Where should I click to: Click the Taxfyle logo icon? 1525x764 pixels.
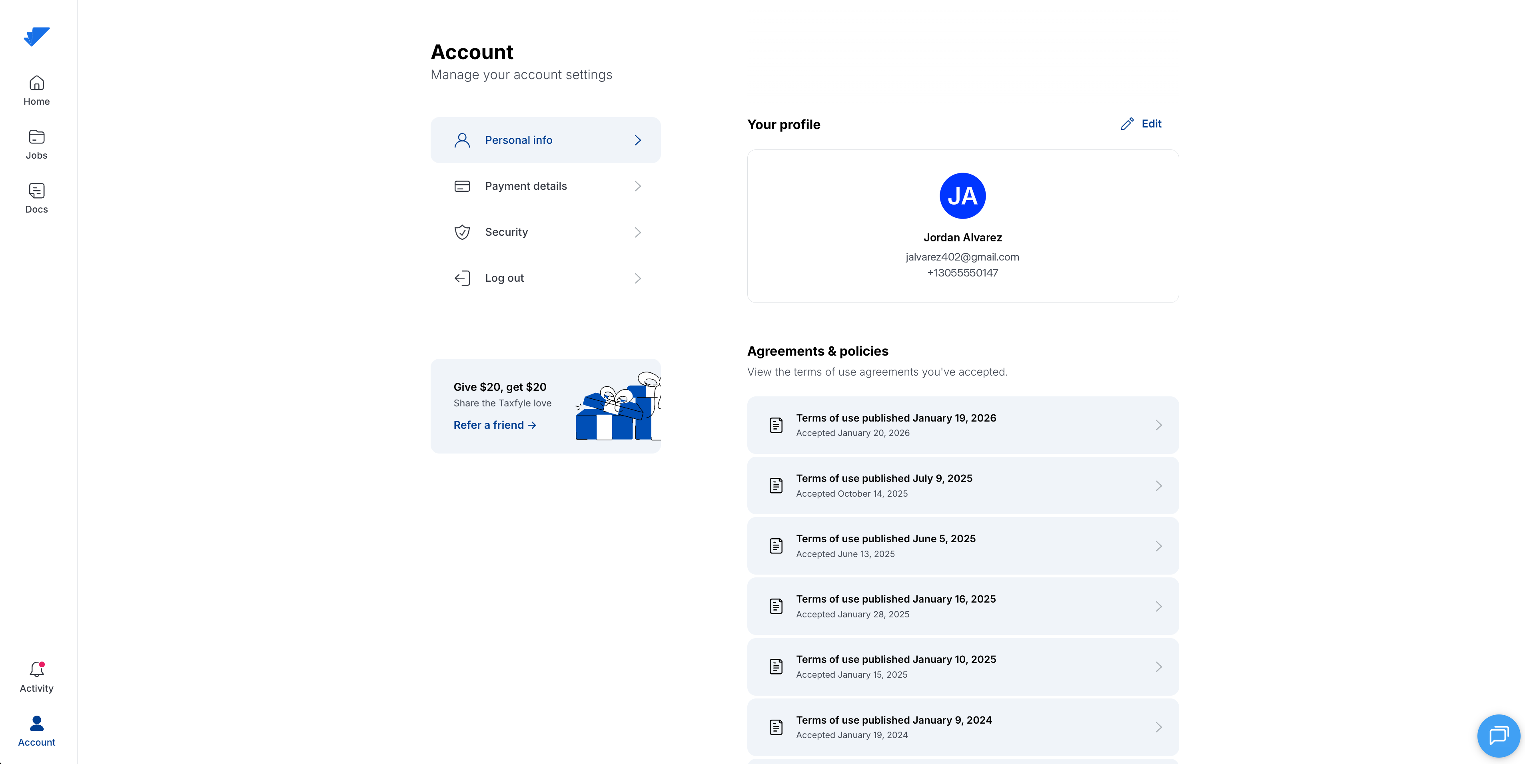37,36
